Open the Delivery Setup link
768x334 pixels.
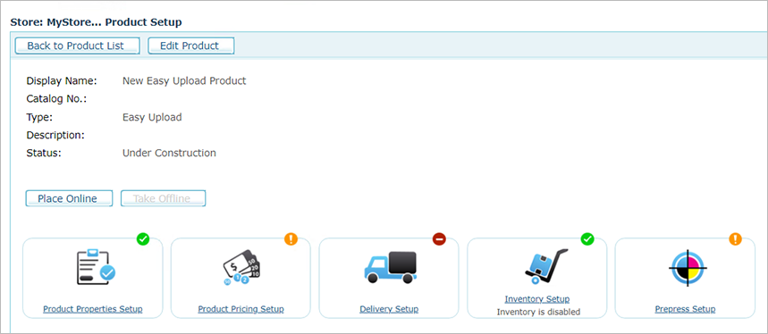[389, 309]
